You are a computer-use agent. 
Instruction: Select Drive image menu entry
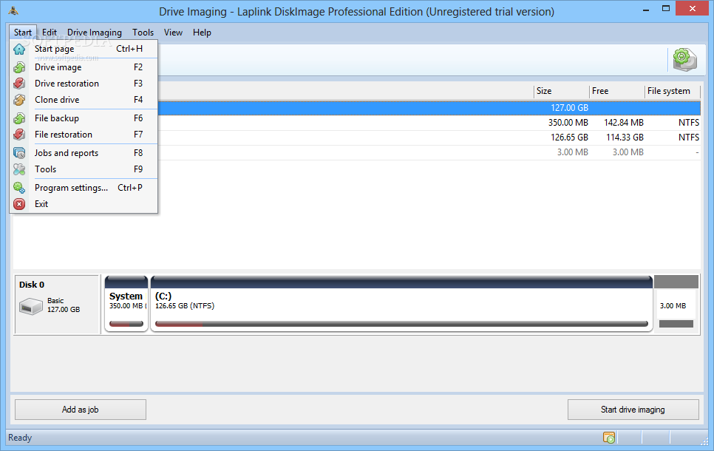pyautogui.click(x=84, y=67)
